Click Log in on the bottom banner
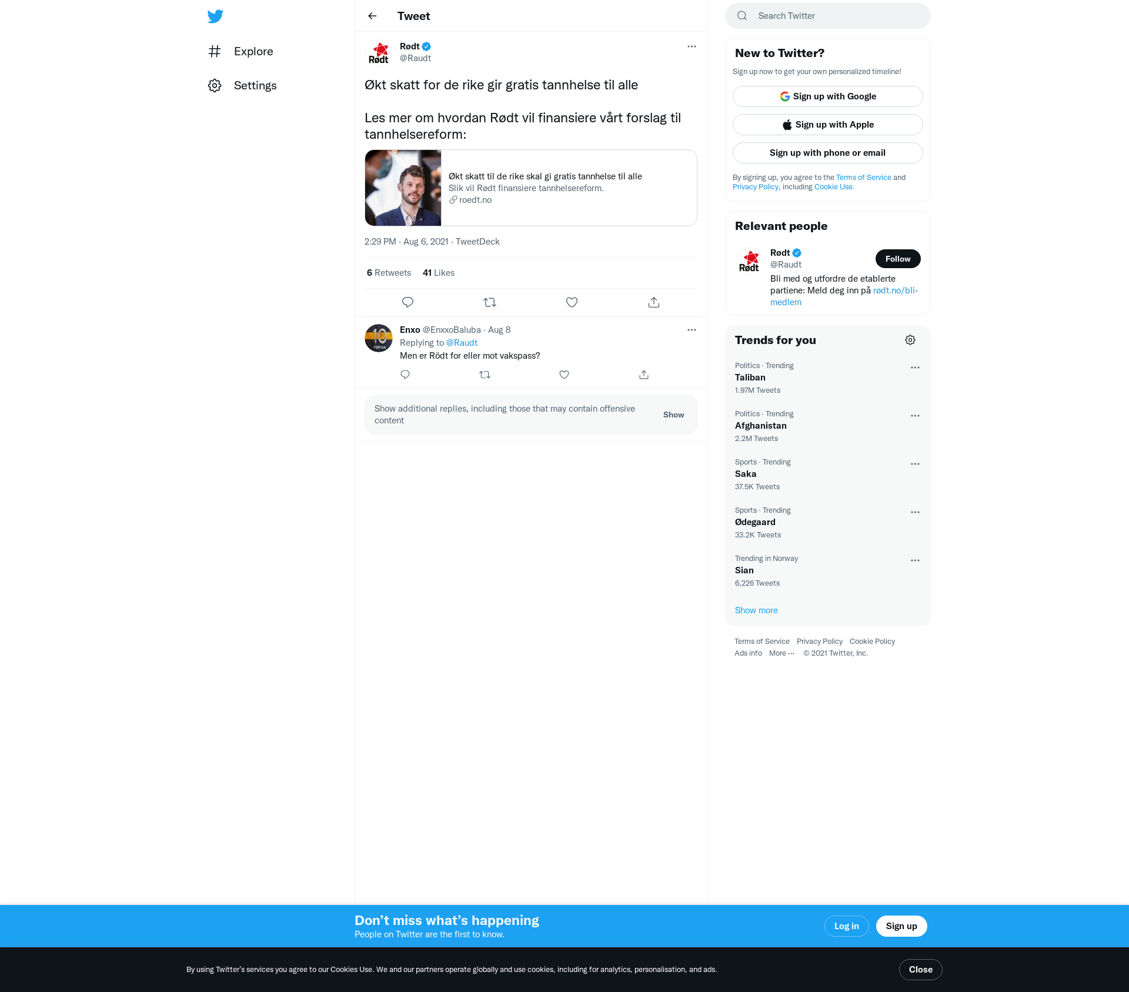The height and width of the screenshot is (992, 1129). pos(847,926)
